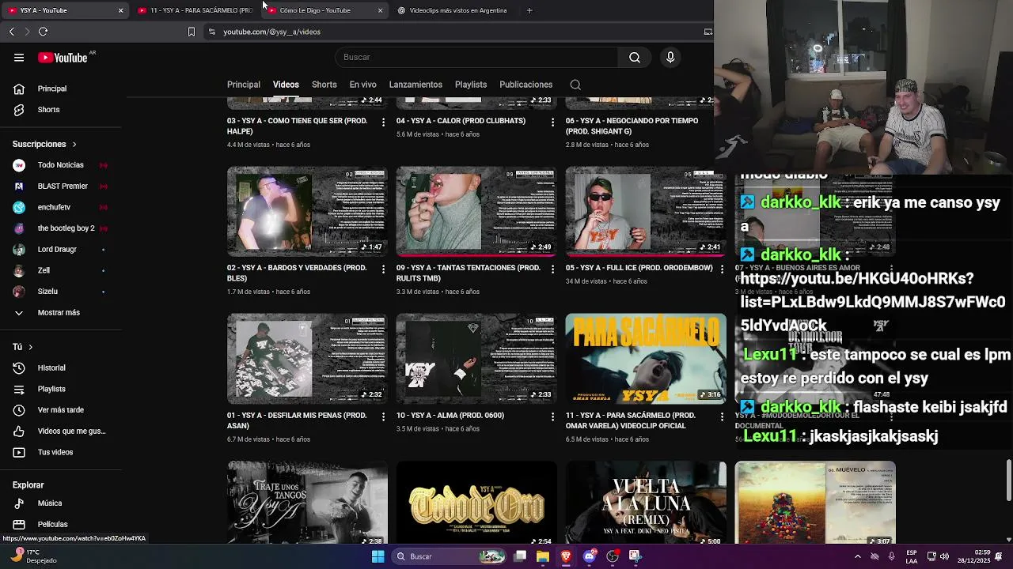Play the Traje Unos Tangos thumbnail
Screen dimensions: 1013x569
(x=307, y=503)
